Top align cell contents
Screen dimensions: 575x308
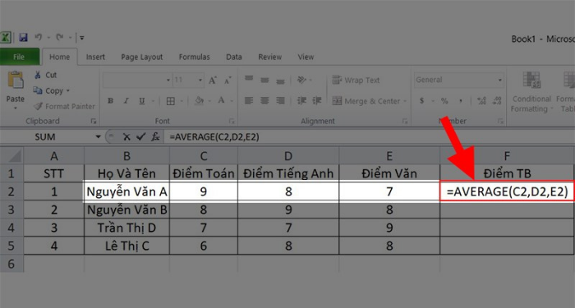(x=249, y=79)
